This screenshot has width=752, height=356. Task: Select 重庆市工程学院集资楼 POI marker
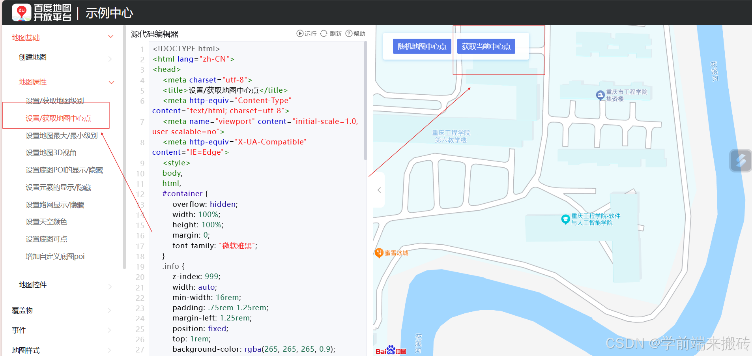(600, 95)
